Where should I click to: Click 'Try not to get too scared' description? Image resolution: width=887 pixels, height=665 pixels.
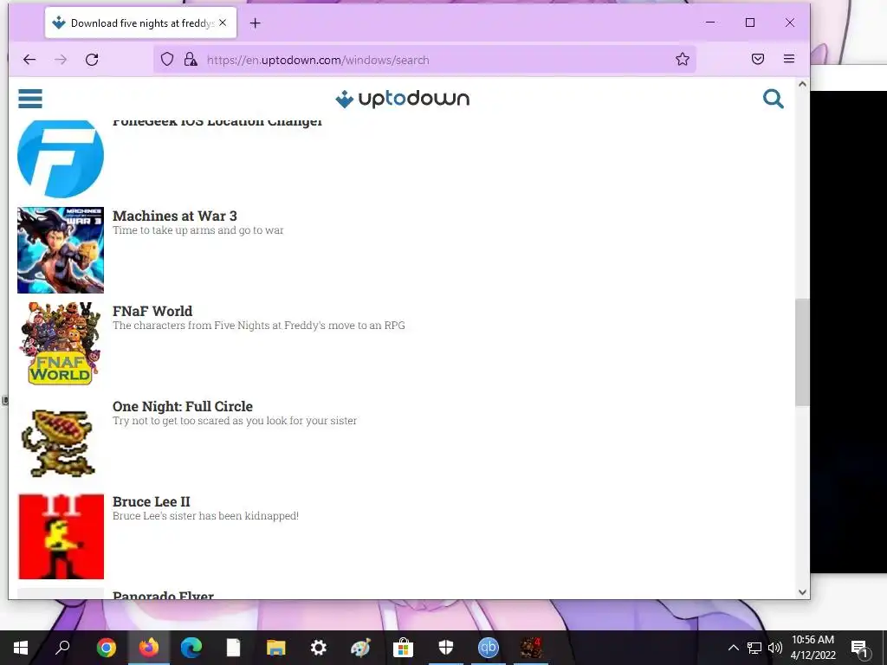click(235, 421)
